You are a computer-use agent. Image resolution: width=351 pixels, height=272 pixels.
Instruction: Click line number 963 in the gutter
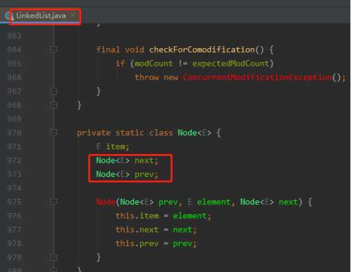coord(14,36)
